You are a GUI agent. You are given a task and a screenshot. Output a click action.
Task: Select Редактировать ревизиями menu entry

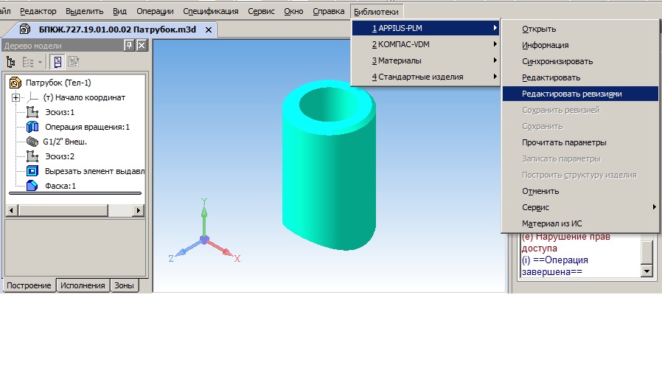[x=580, y=94]
